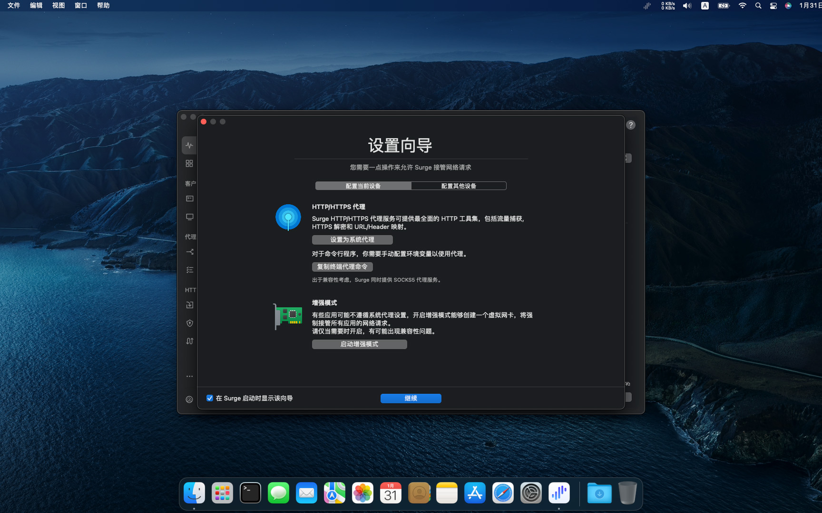Screen dimensions: 822x513
Task: Open Contacts from the Dock
Action: coord(419,493)
